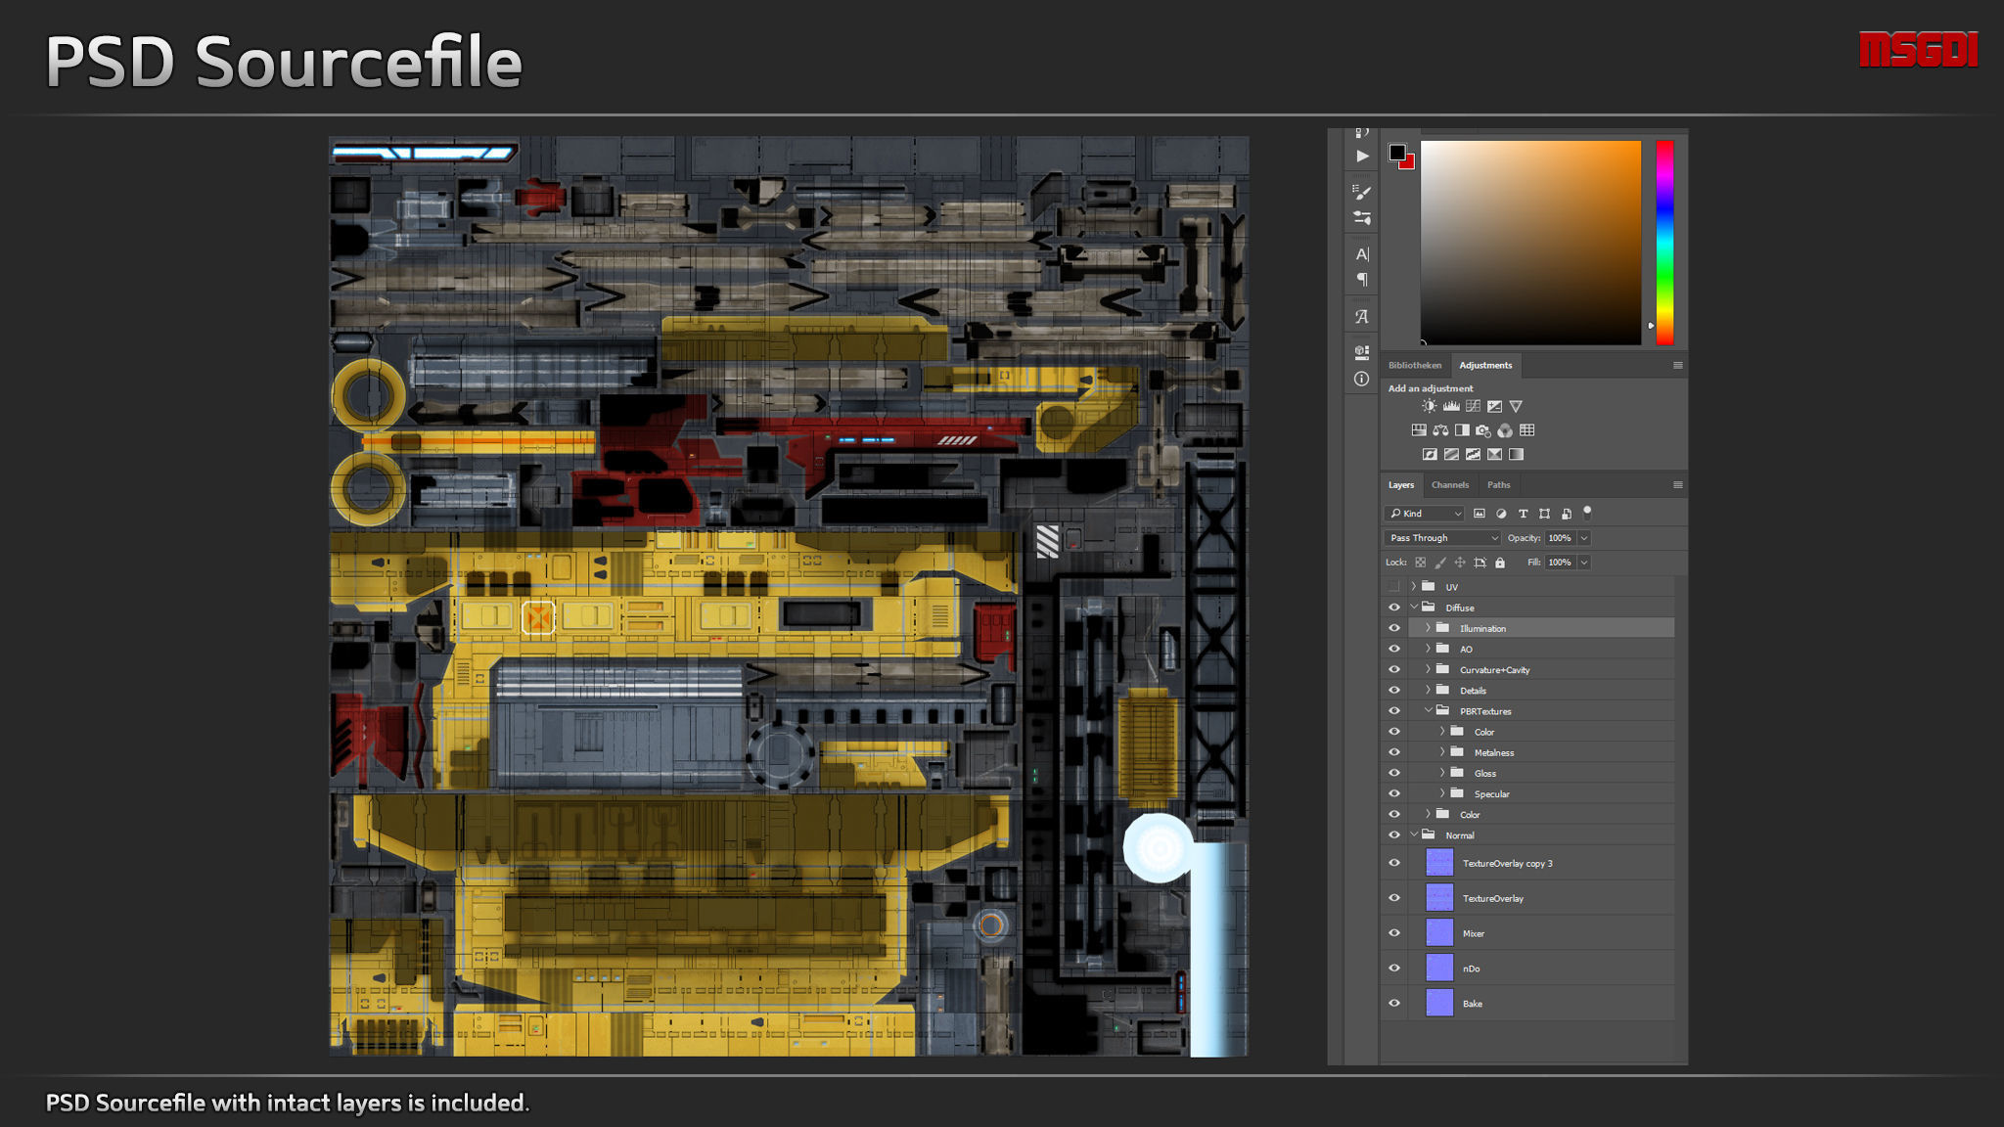The width and height of the screenshot is (2004, 1127).
Task: Show the hidden UV group
Action: [x=1394, y=587]
